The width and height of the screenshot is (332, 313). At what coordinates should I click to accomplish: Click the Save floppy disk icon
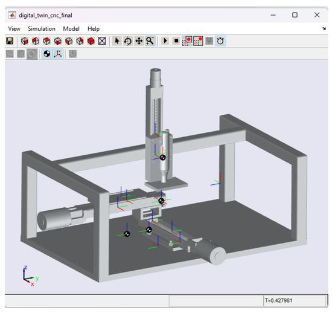pos(10,41)
